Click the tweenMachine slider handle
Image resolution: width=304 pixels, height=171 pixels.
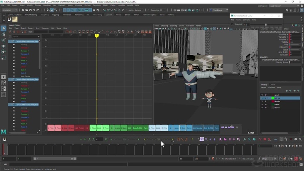click(266, 24)
